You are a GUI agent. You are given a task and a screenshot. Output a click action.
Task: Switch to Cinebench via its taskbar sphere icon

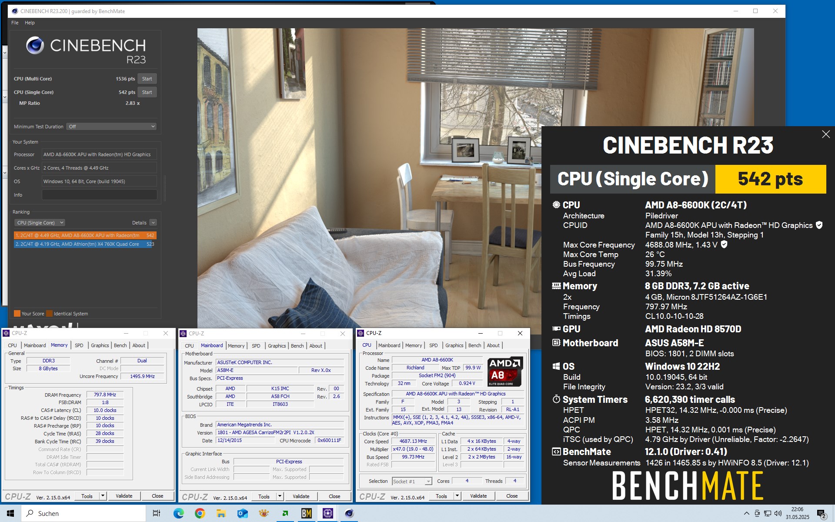coord(349,513)
